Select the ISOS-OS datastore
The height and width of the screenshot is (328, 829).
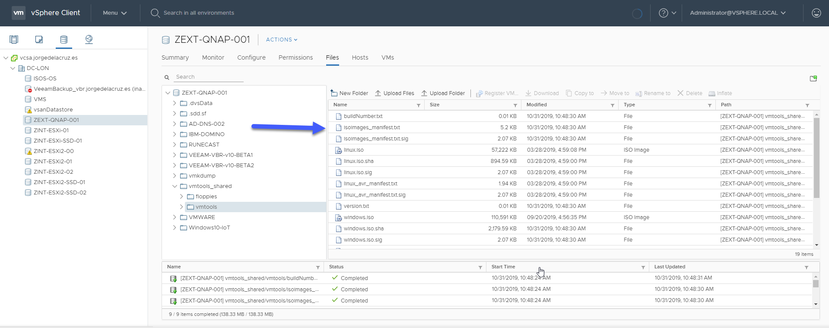tap(45, 79)
